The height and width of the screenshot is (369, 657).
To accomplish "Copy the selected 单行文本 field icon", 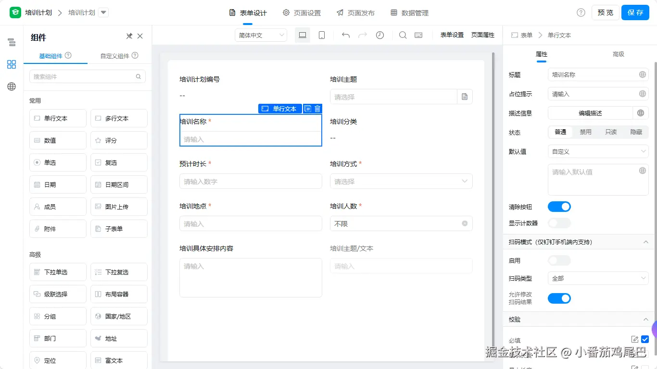I will coord(308,109).
